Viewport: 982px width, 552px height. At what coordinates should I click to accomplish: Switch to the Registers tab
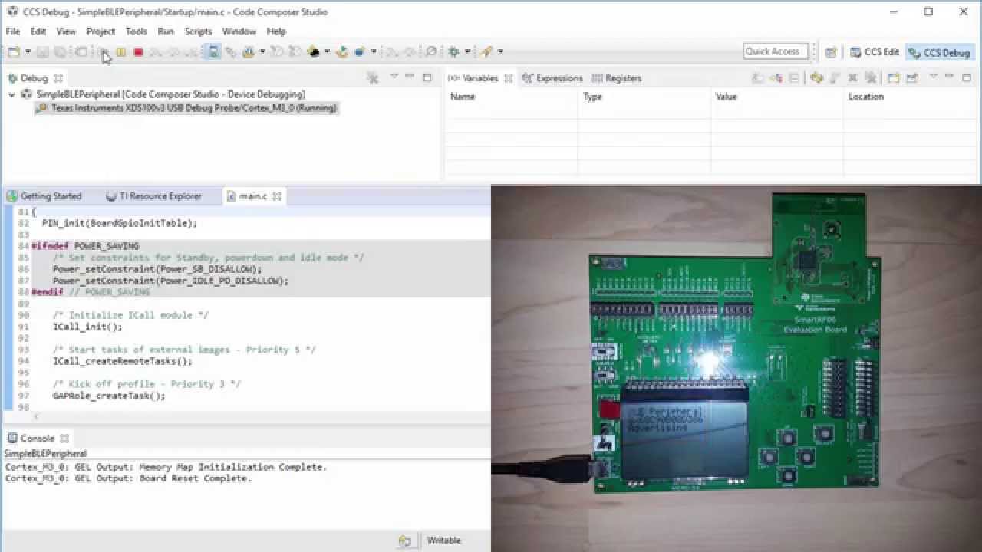pyautogui.click(x=616, y=78)
